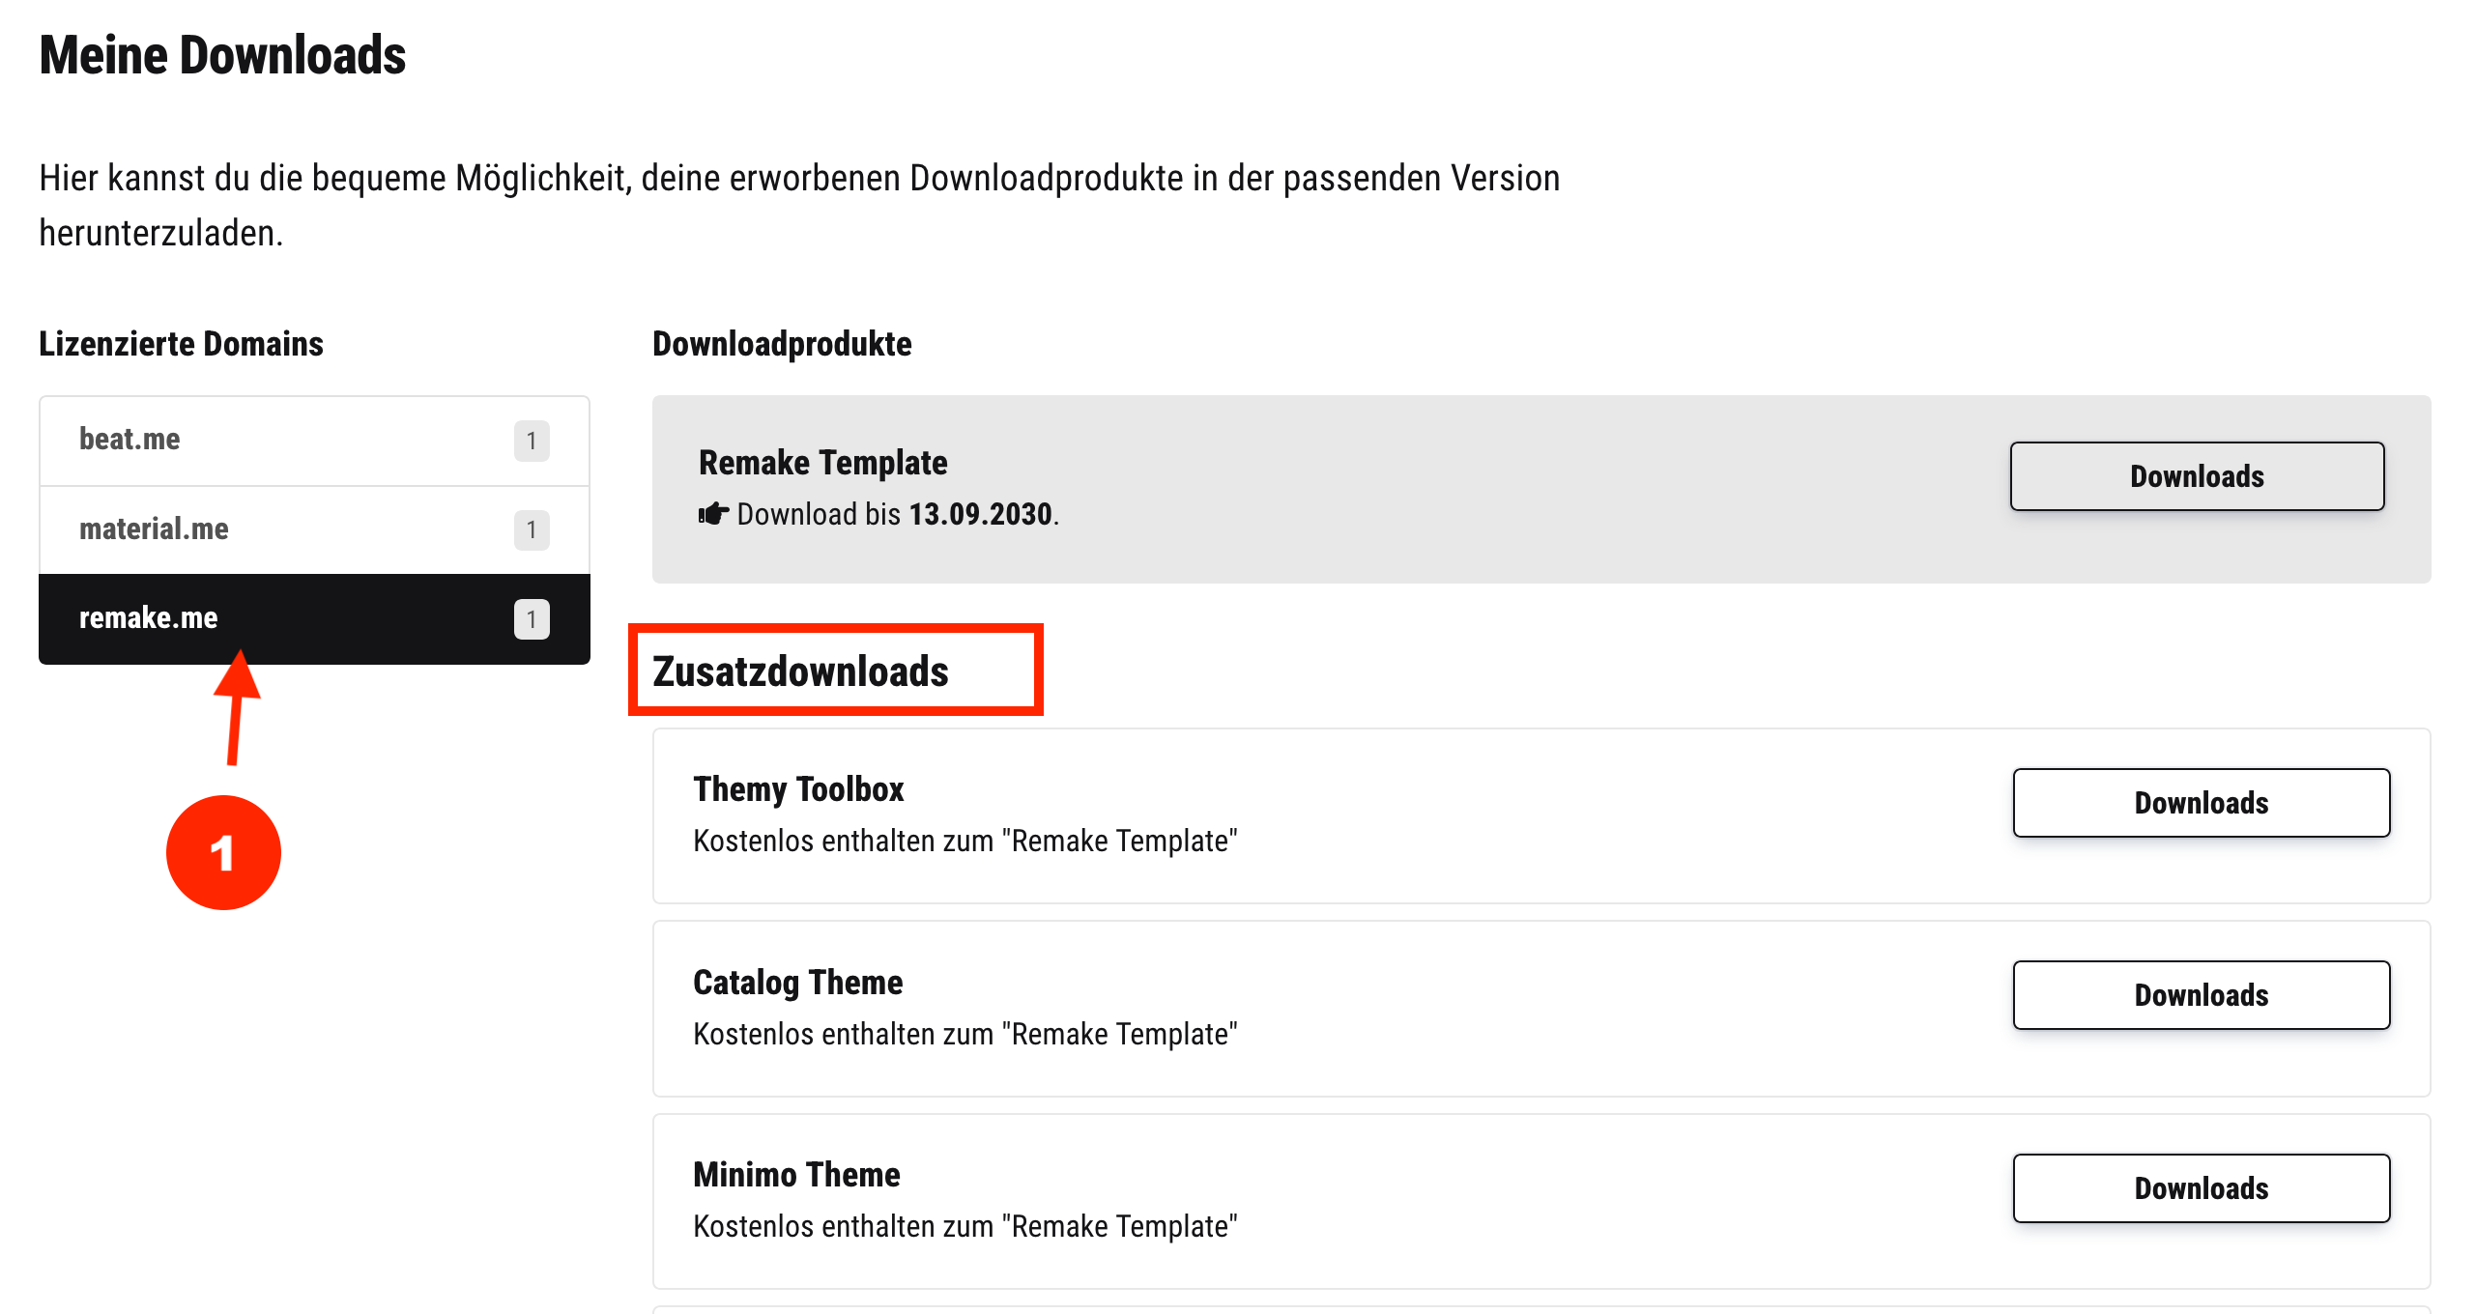Click the download date 13.09.2030
Image resolution: width=2476 pixels, height=1314 pixels.
(980, 514)
